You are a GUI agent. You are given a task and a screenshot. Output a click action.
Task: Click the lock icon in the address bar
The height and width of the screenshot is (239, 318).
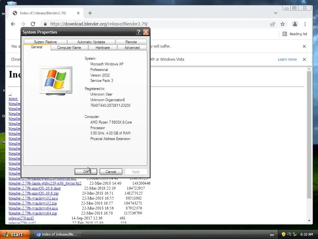pos(45,24)
